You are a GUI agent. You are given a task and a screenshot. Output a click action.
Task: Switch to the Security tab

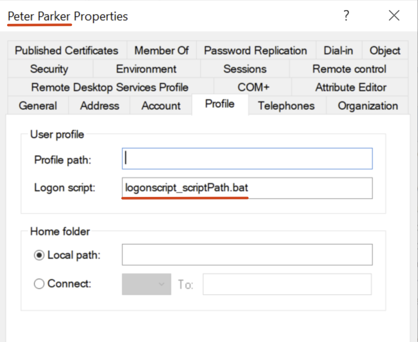[x=49, y=69]
